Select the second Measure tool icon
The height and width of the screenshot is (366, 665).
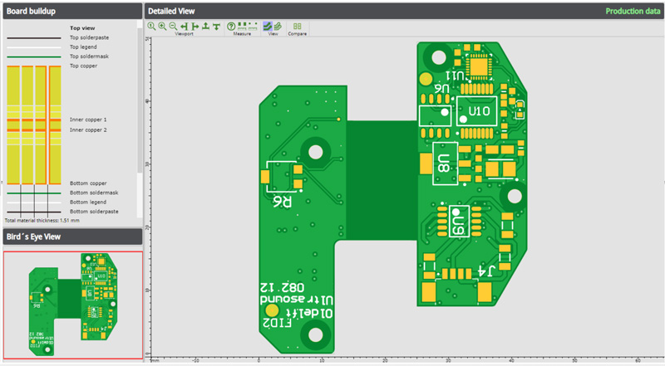click(x=253, y=27)
